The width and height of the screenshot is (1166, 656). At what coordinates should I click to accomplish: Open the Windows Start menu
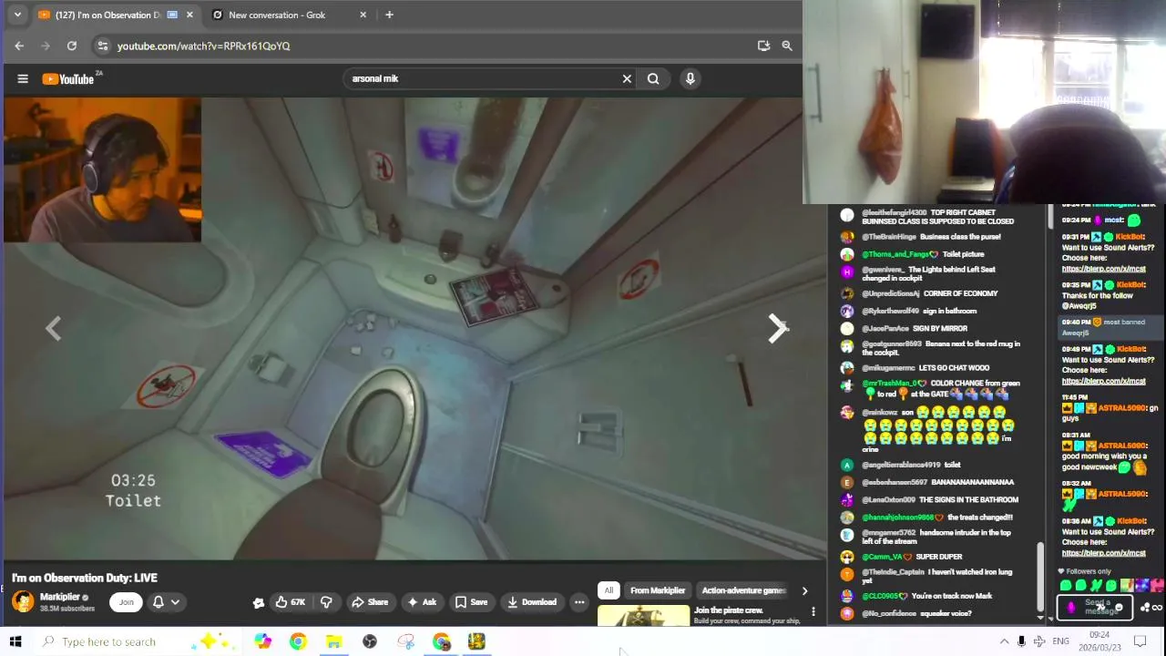15,641
